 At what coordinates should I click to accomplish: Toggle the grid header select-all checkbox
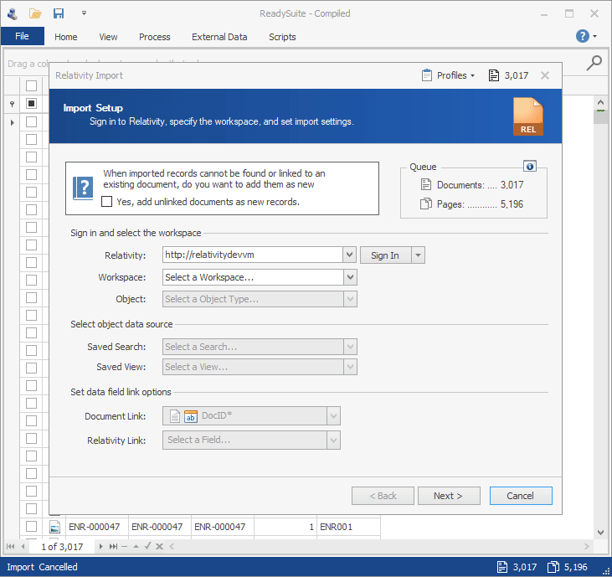click(31, 85)
